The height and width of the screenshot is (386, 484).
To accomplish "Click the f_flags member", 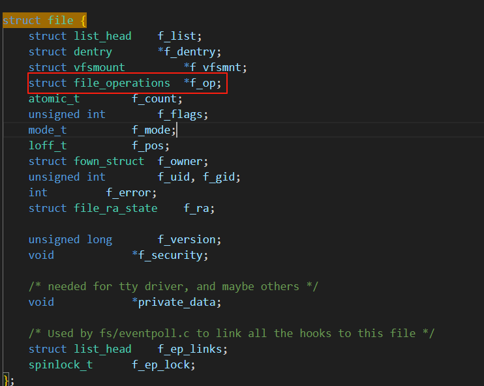I will tap(180, 115).
